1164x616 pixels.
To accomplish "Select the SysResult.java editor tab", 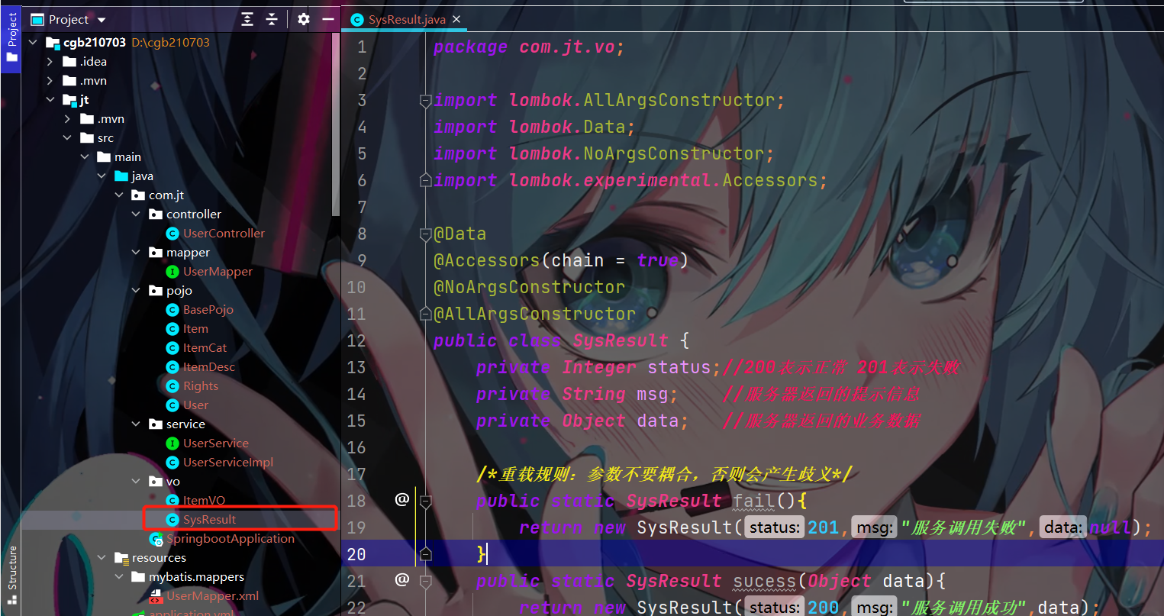I will pos(406,19).
